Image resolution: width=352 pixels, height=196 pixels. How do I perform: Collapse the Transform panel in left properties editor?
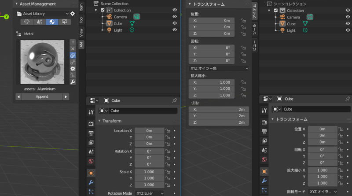(x=99, y=121)
